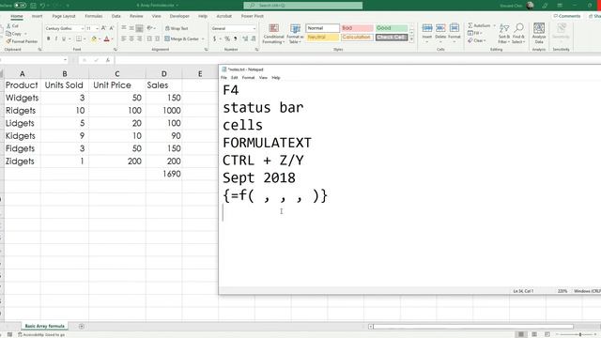The image size is (601, 338).
Task: Open the Formulas ribbon tab
Action: 94,16
